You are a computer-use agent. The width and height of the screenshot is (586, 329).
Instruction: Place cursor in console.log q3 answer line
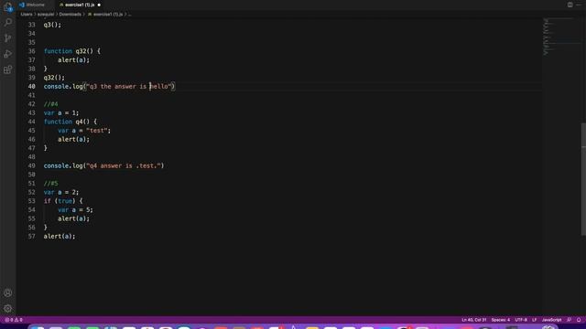109,87
